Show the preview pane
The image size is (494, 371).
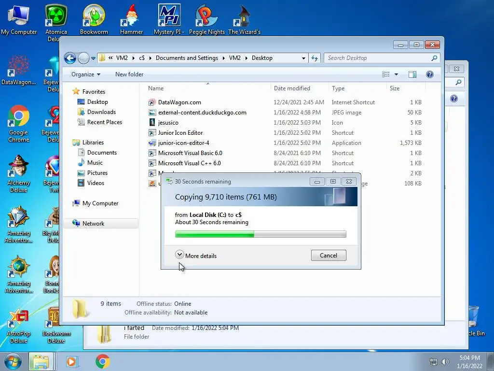pyautogui.click(x=412, y=74)
